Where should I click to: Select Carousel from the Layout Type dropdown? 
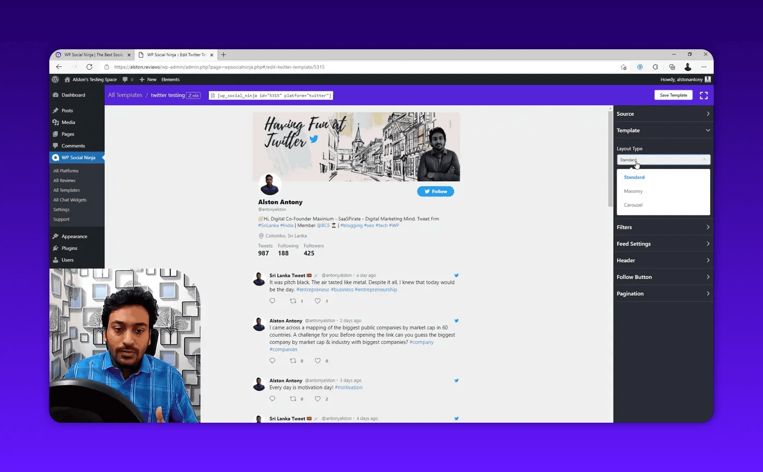633,204
